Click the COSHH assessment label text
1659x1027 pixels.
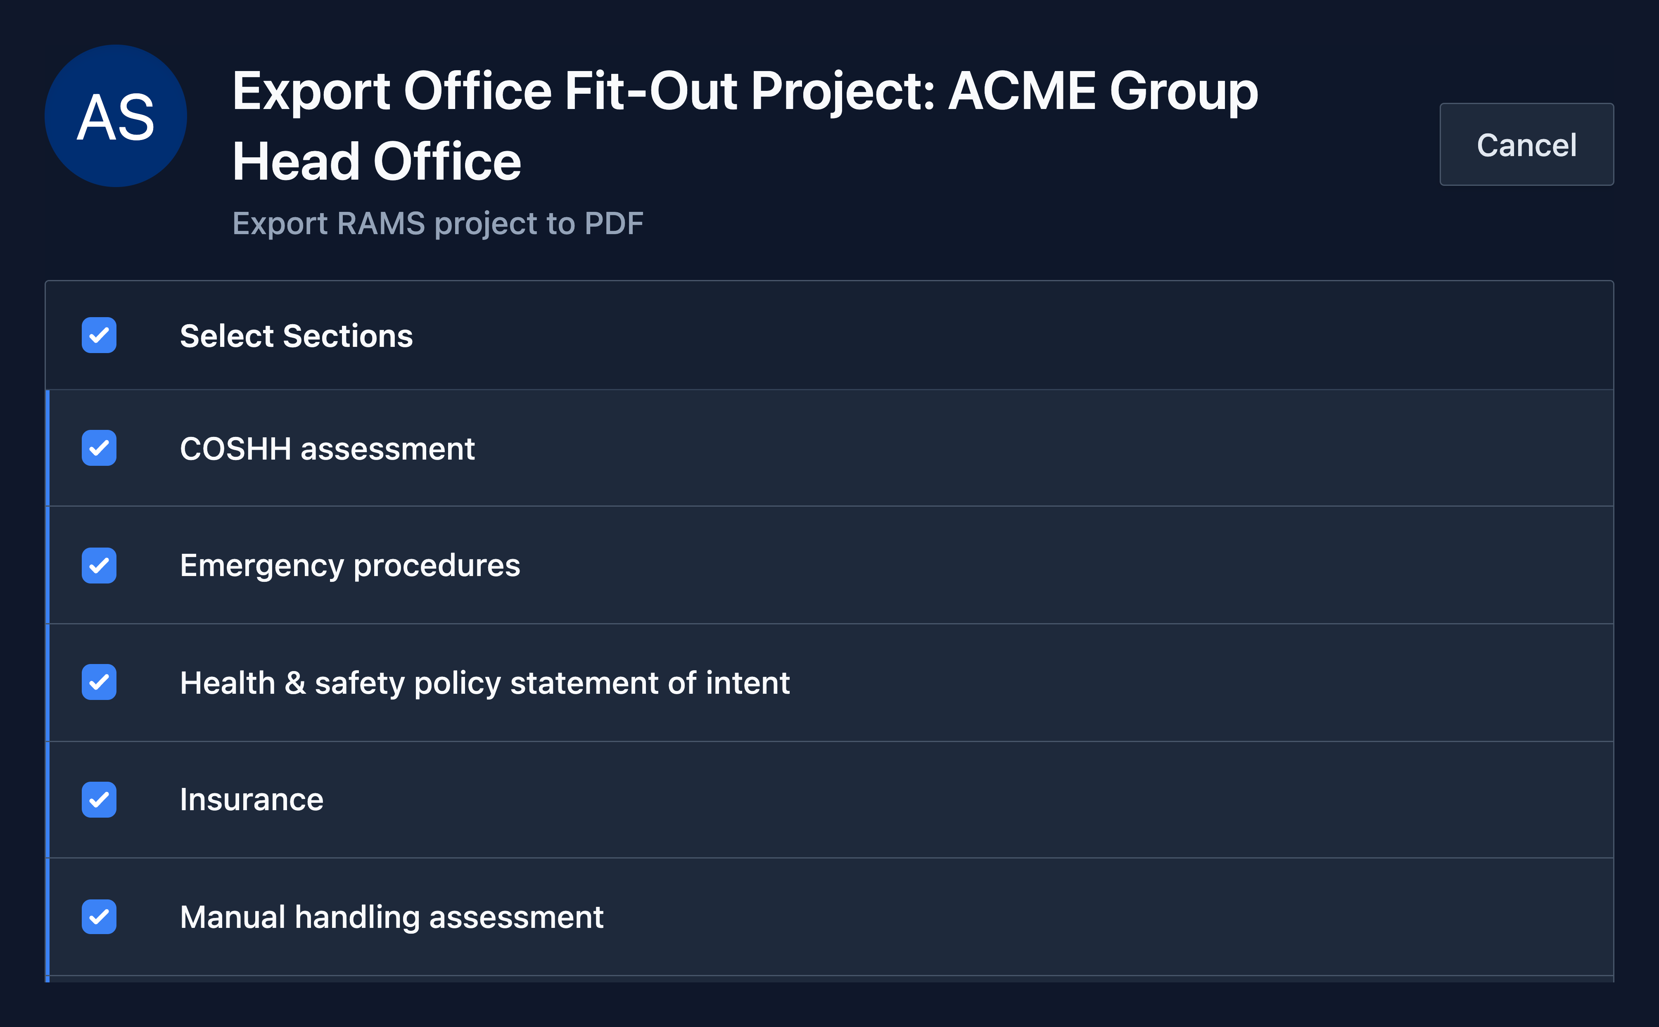(328, 449)
